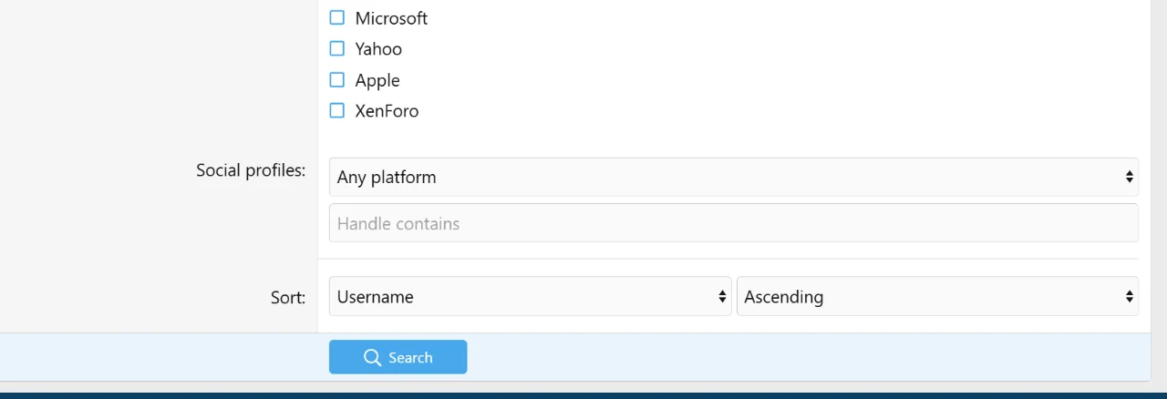Viewport: 1167px width, 399px height.
Task: Check the Apple option
Action: point(337,79)
